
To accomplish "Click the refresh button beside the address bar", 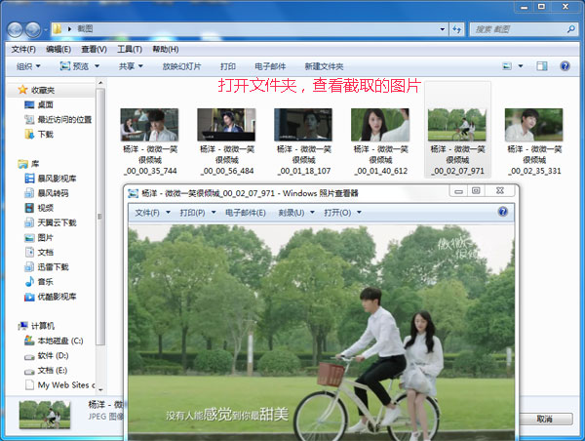I will click(457, 29).
